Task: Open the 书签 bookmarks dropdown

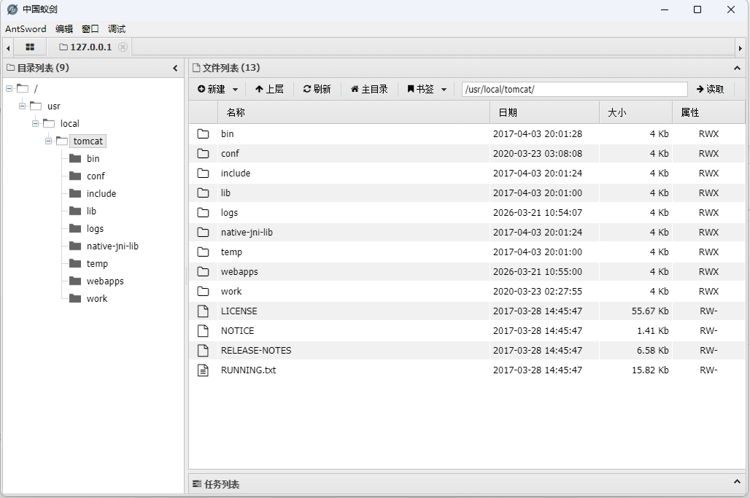Action: pos(427,89)
